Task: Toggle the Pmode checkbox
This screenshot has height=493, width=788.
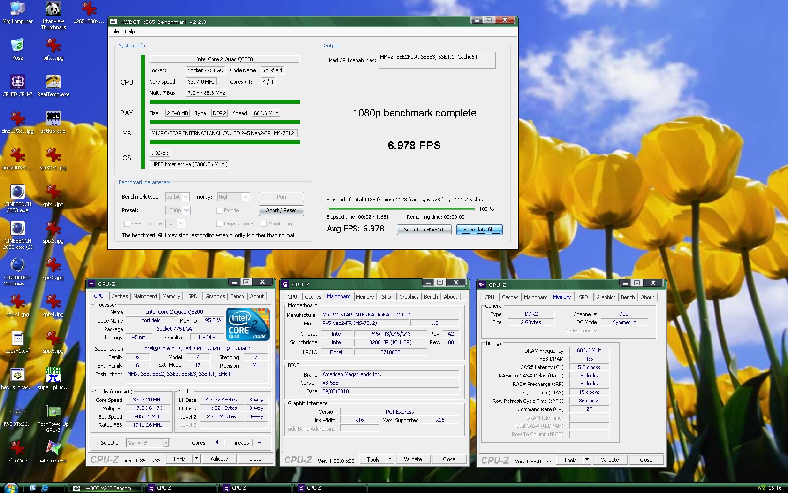Action: point(219,210)
